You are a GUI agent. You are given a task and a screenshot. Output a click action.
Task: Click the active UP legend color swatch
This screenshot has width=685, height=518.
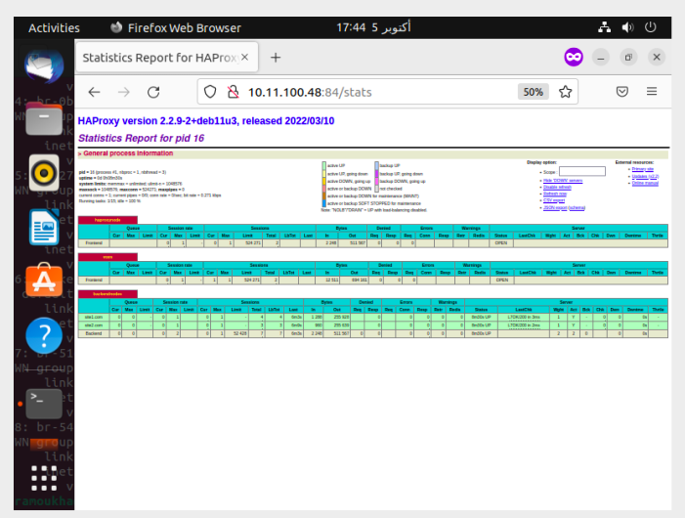pos(324,165)
